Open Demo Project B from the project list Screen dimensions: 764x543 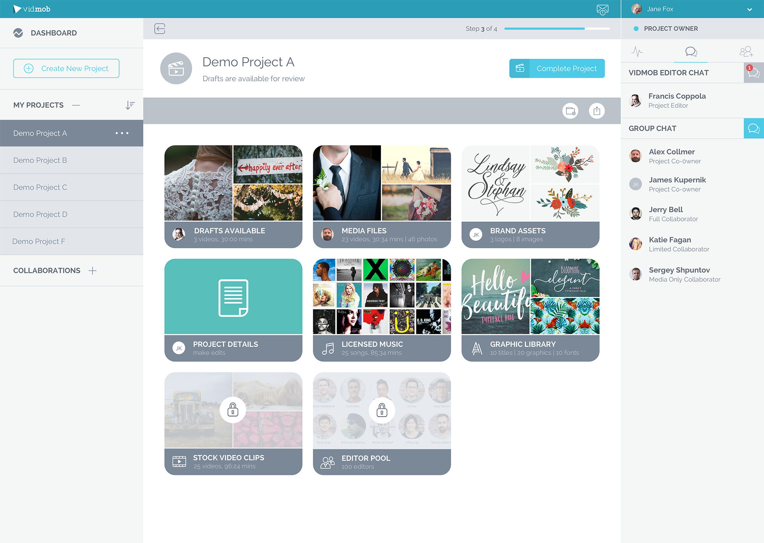[40, 160]
